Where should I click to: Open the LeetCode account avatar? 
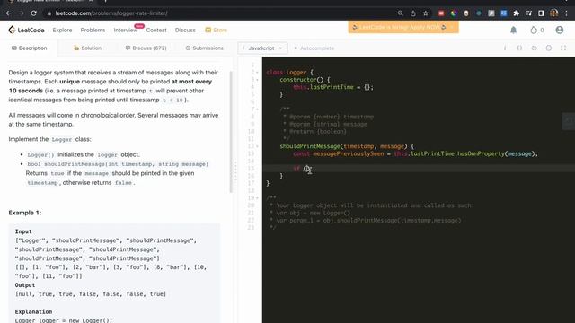559,30
